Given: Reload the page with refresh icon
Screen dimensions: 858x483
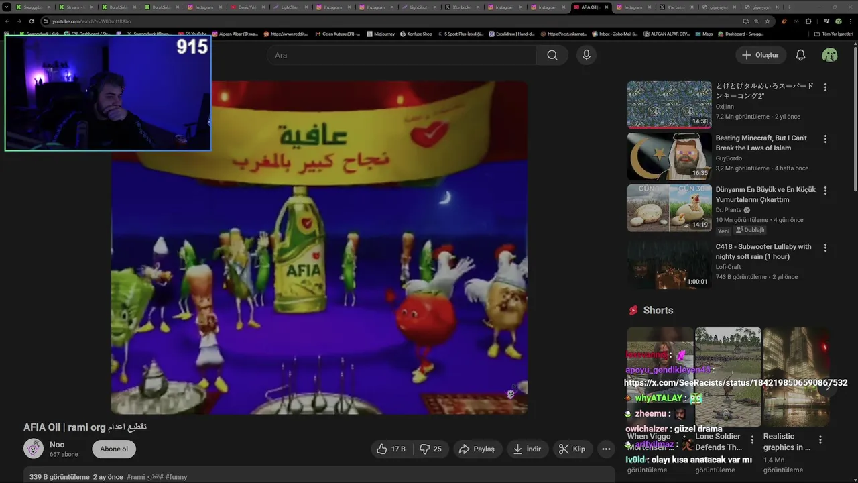Looking at the screenshot, I should 31,21.
